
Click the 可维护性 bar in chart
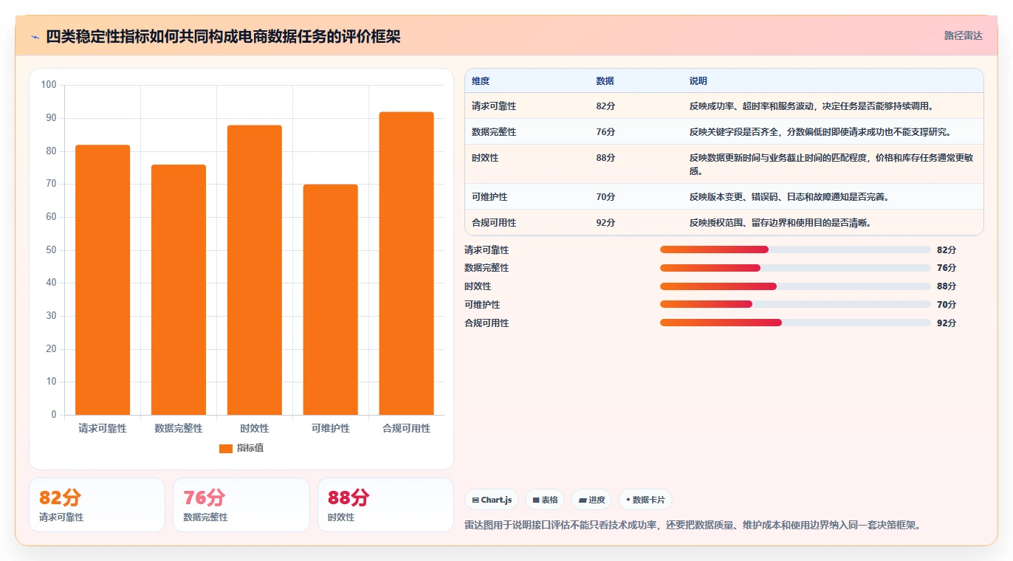coord(331,300)
